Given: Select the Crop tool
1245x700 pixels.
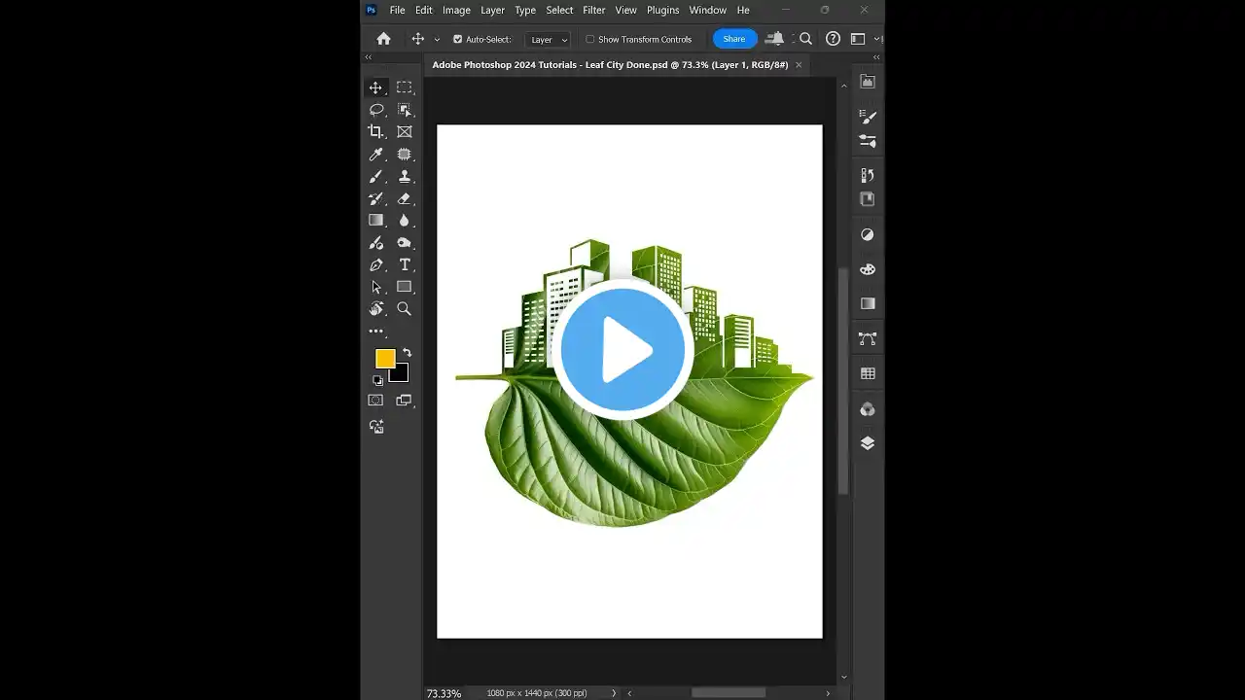Looking at the screenshot, I should (376, 132).
